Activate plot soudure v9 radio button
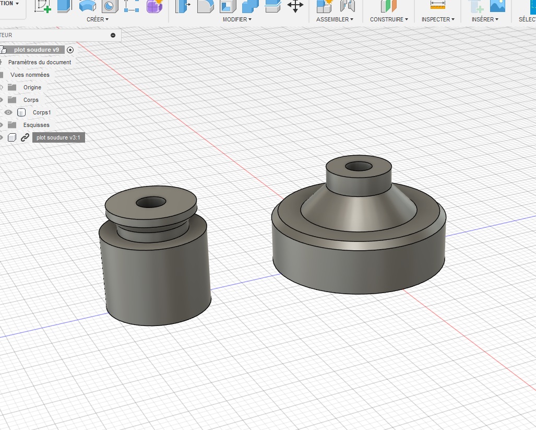The width and height of the screenshot is (536, 430). pyautogui.click(x=70, y=50)
